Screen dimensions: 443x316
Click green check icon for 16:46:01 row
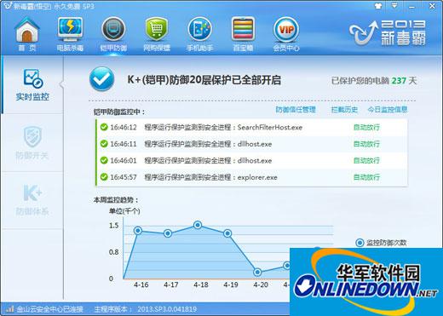coord(104,160)
